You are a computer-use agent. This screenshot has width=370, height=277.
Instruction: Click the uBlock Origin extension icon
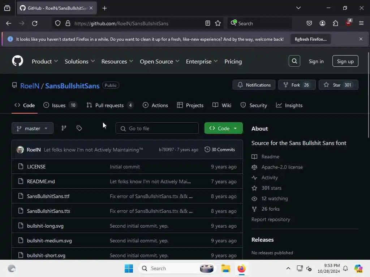(349, 23)
